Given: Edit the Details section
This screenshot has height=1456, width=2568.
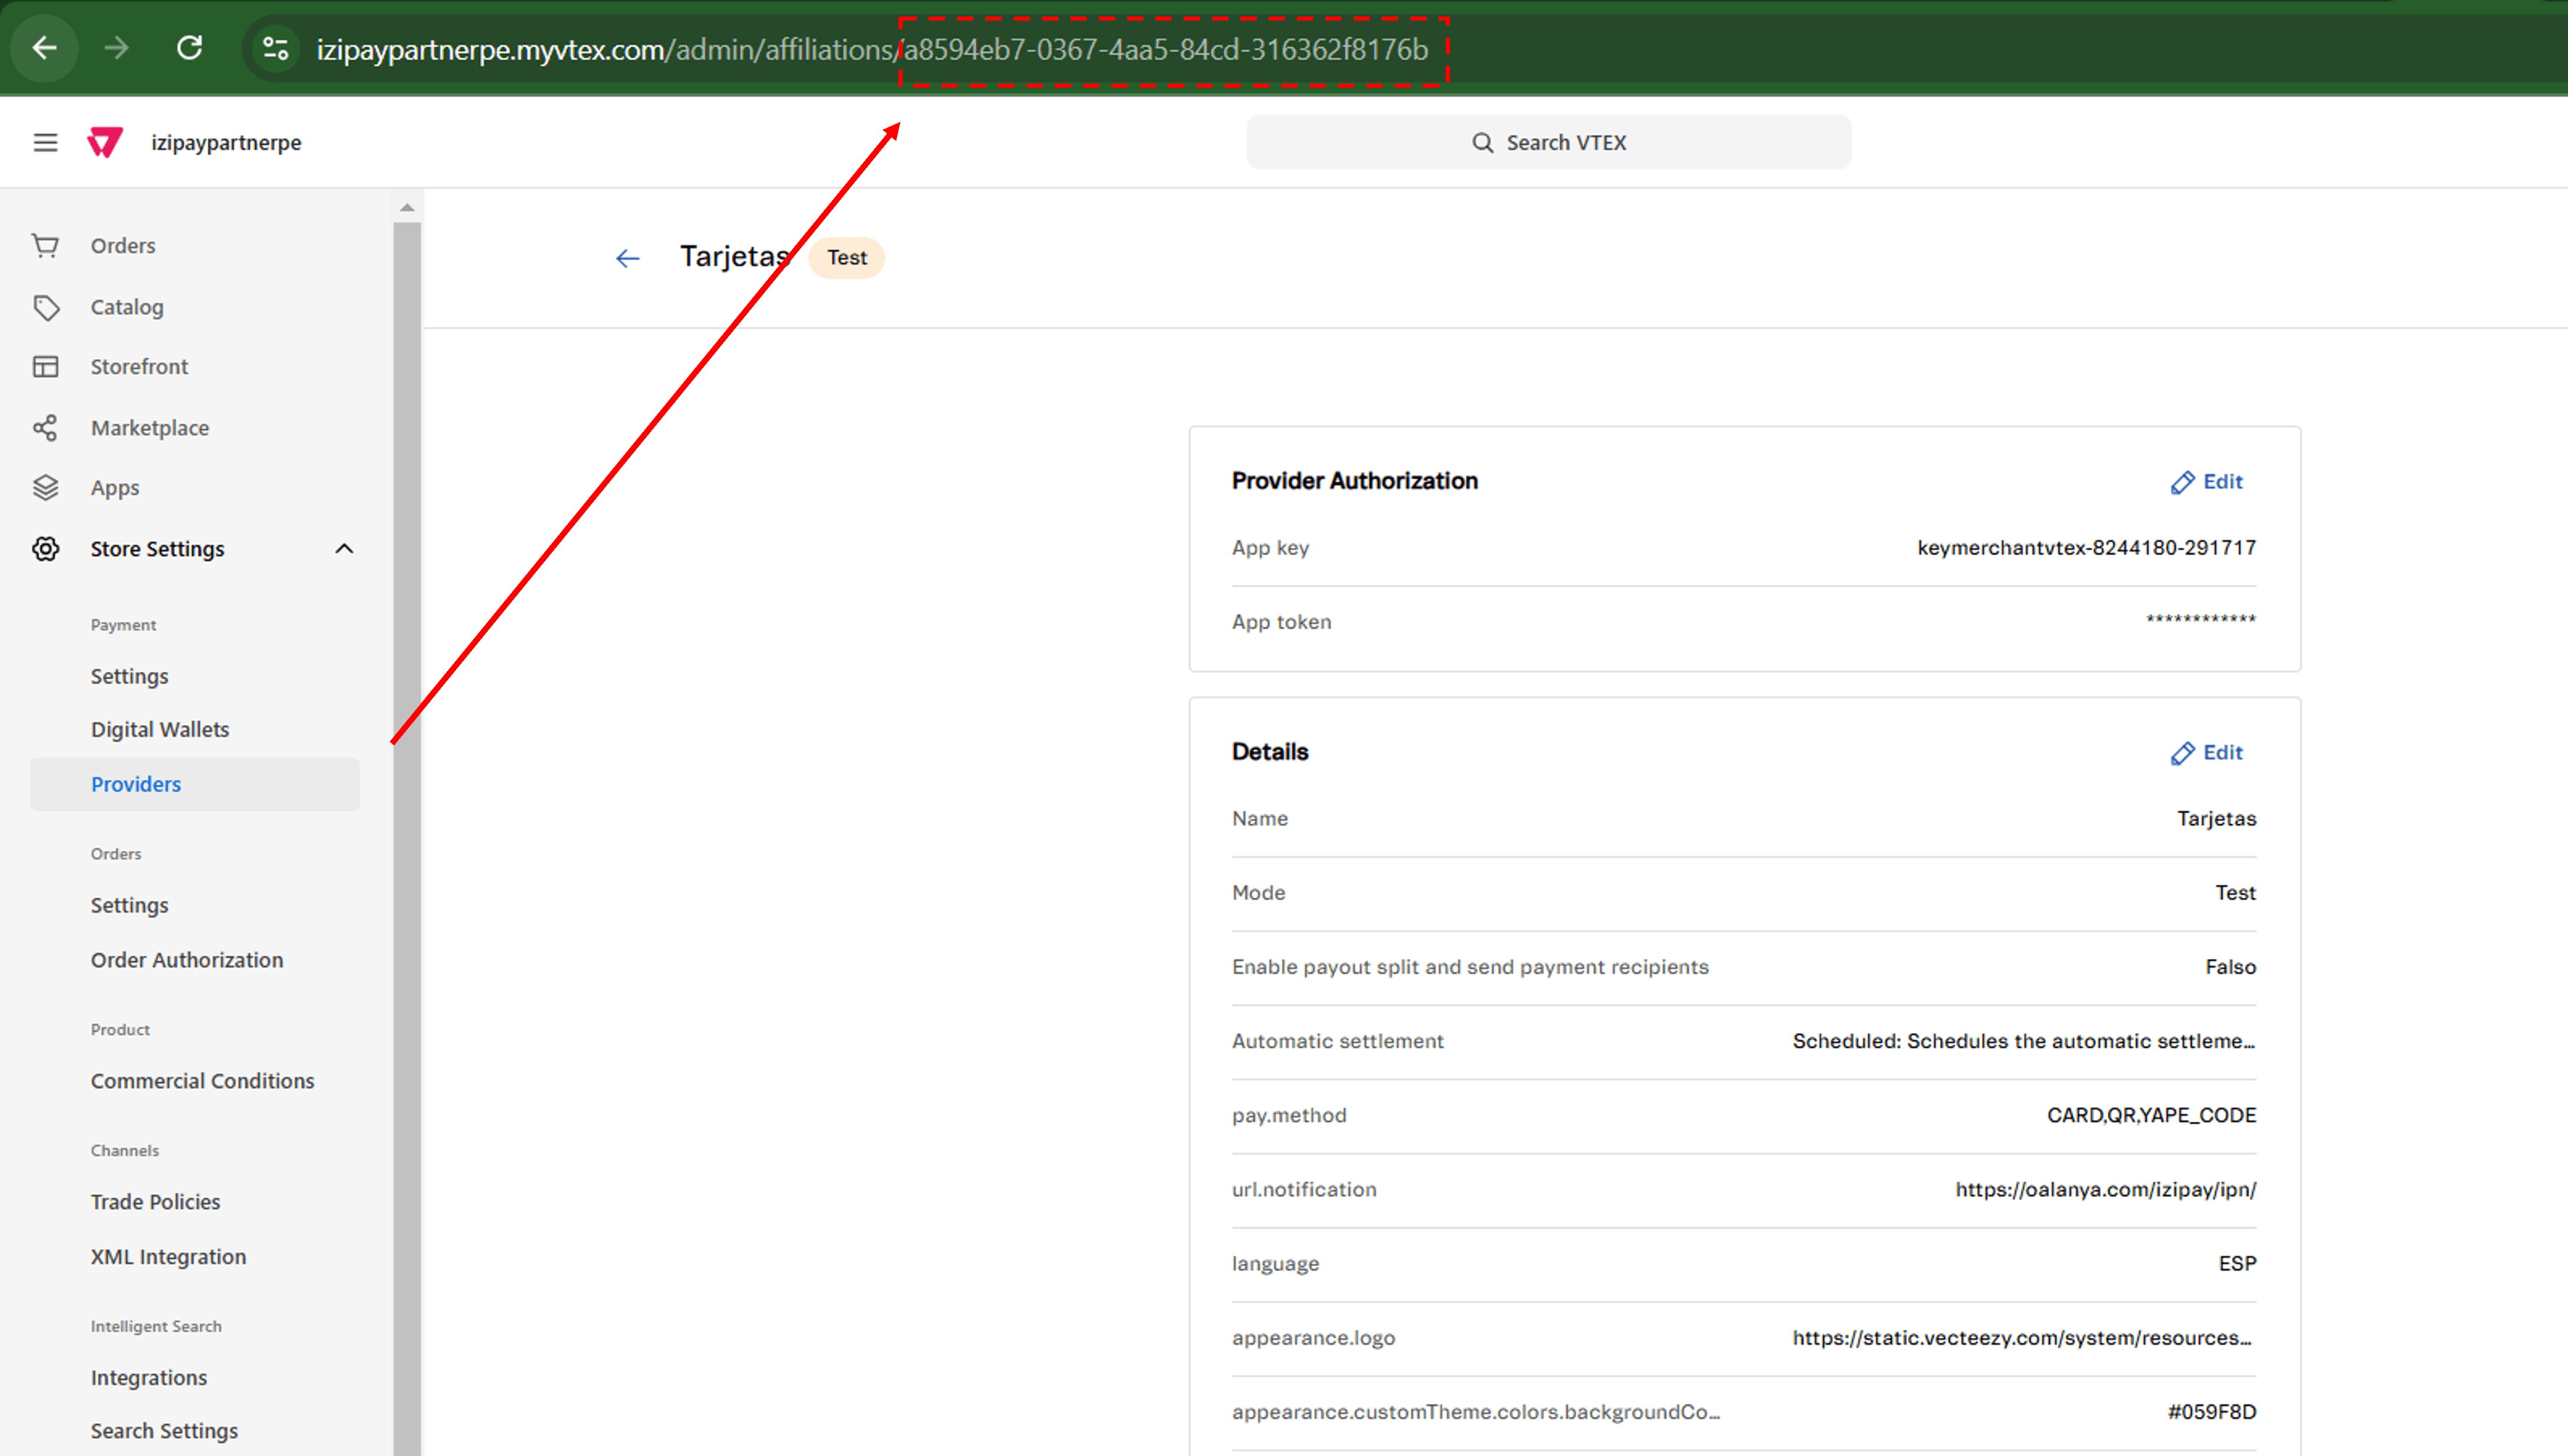Looking at the screenshot, I should click(x=2206, y=752).
